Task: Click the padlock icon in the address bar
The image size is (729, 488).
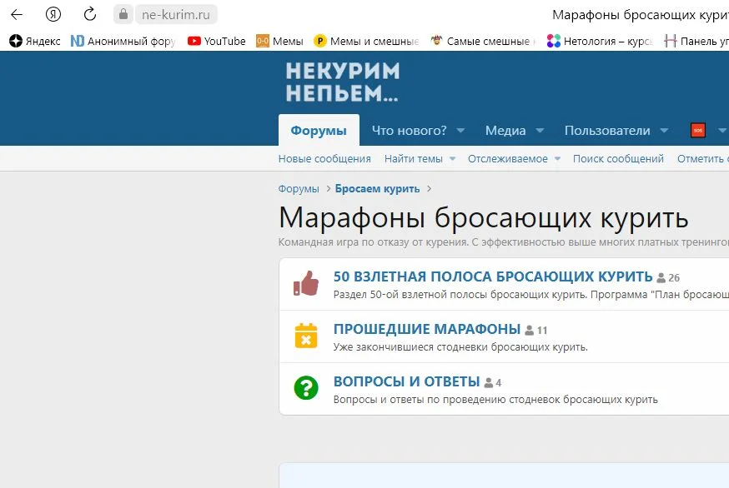Action: (x=123, y=13)
